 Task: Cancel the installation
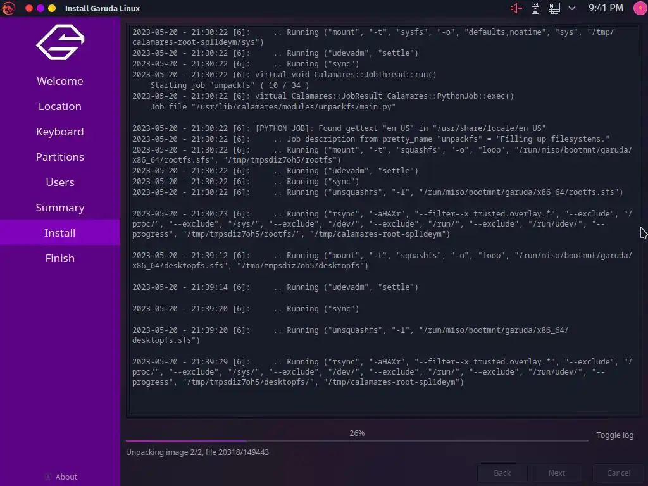pyautogui.click(x=618, y=473)
